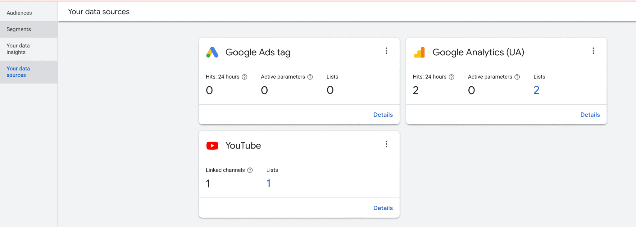Select Your data sources sidebar item

pos(29,72)
